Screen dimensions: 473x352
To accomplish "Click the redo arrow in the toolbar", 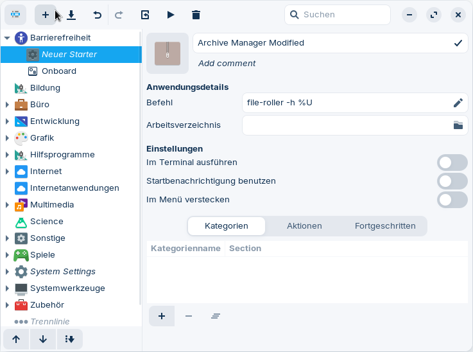I will click(119, 15).
